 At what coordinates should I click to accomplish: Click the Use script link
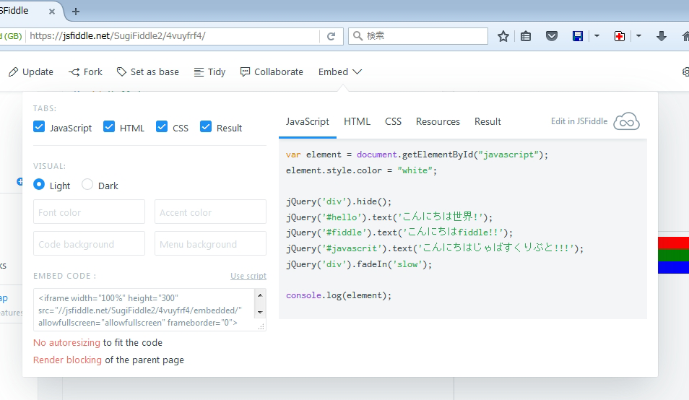point(248,276)
